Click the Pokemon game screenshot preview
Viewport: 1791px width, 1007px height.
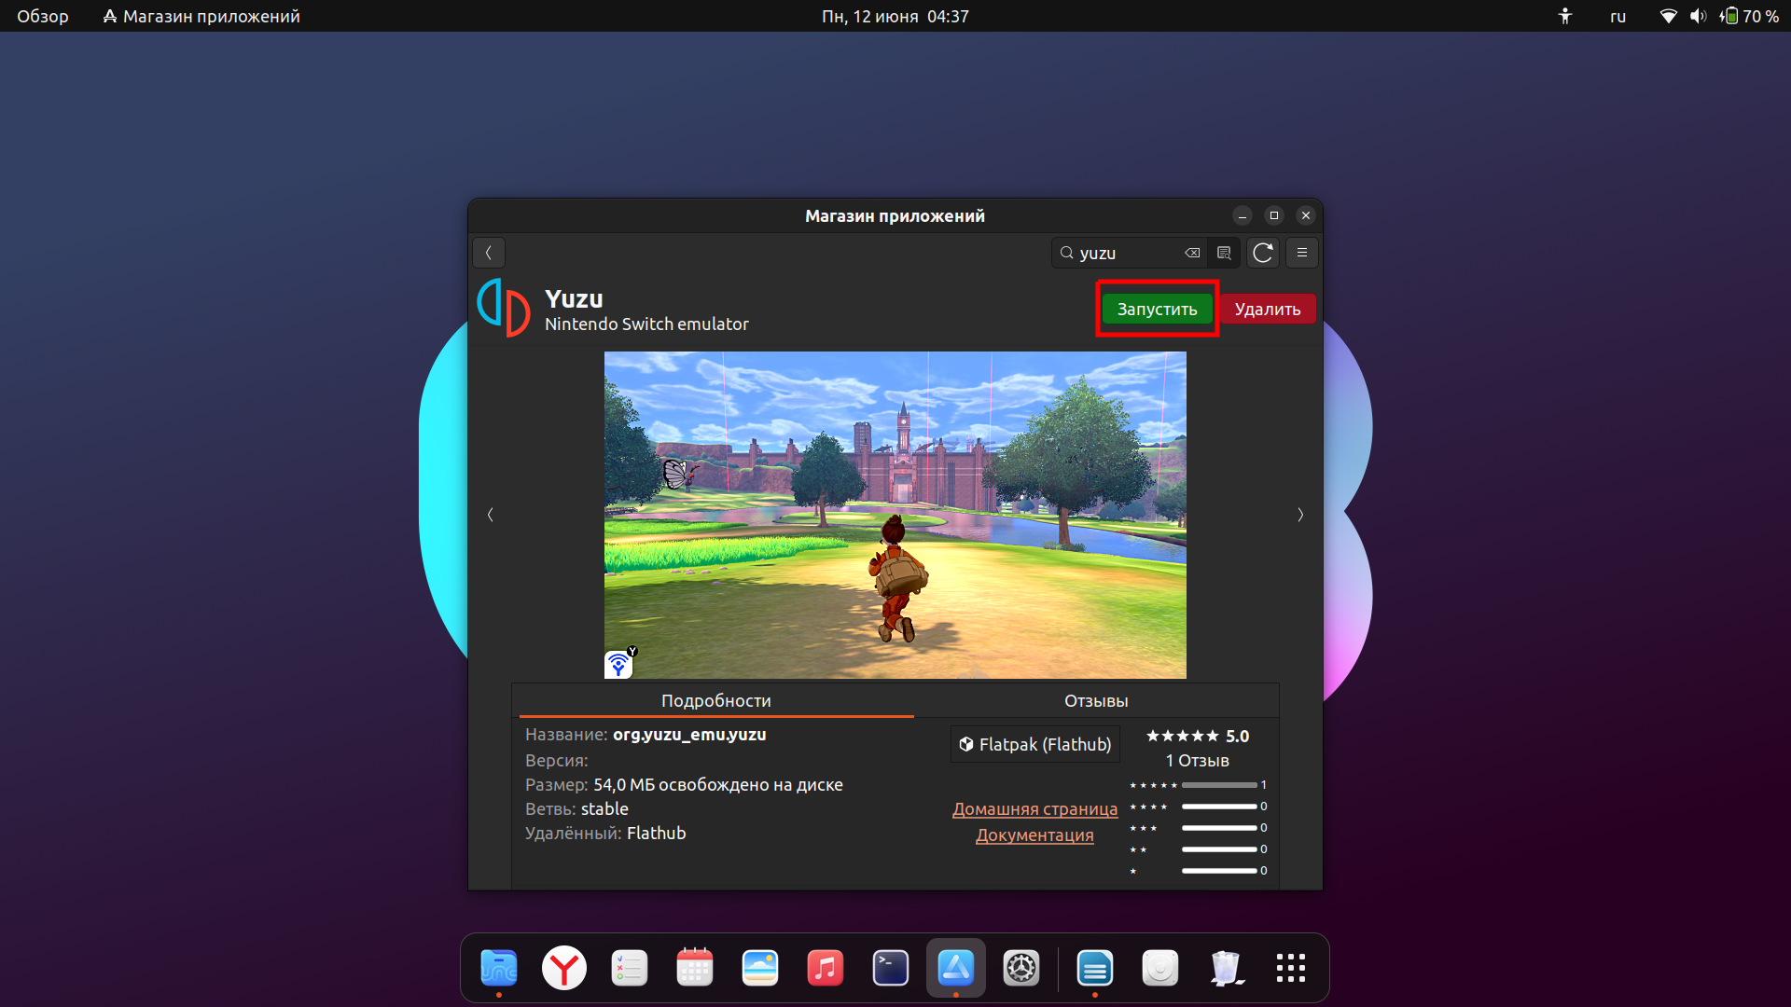(x=895, y=515)
